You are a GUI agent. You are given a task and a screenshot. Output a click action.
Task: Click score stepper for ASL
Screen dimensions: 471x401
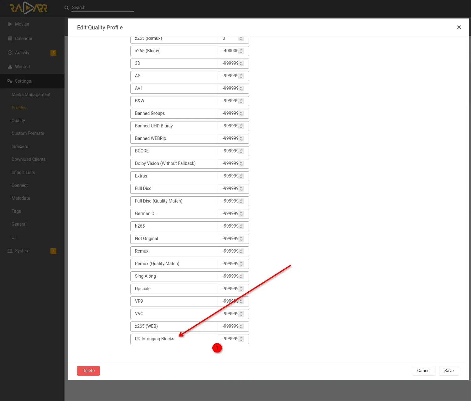coord(241,76)
